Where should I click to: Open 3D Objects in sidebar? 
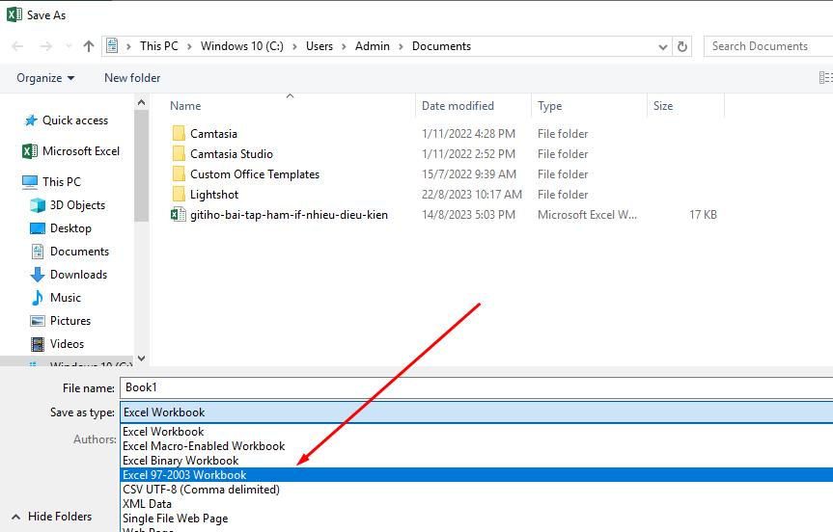point(77,205)
